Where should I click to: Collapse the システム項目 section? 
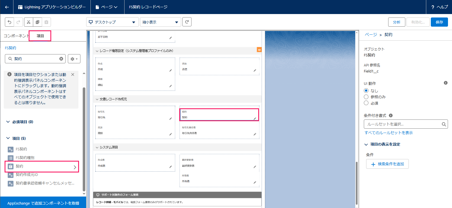(x=97, y=147)
